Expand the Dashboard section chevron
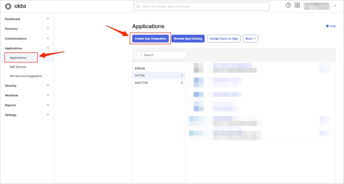344x184 pixels. (x=48, y=19)
